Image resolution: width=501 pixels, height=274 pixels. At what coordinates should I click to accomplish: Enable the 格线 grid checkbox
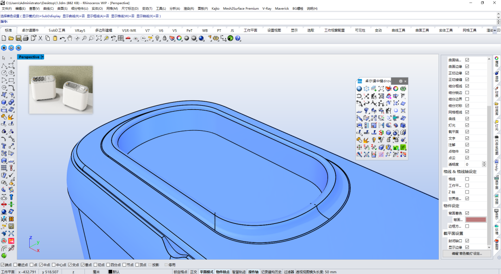click(467, 179)
